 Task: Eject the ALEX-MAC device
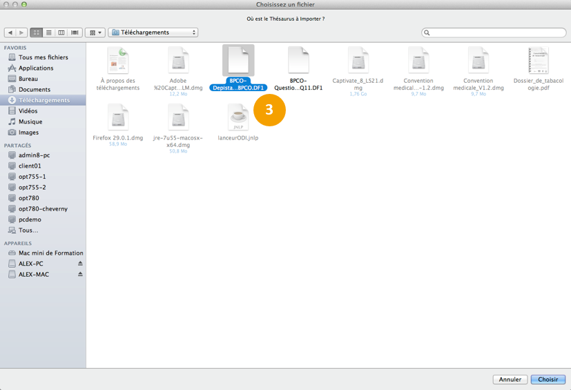point(80,275)
